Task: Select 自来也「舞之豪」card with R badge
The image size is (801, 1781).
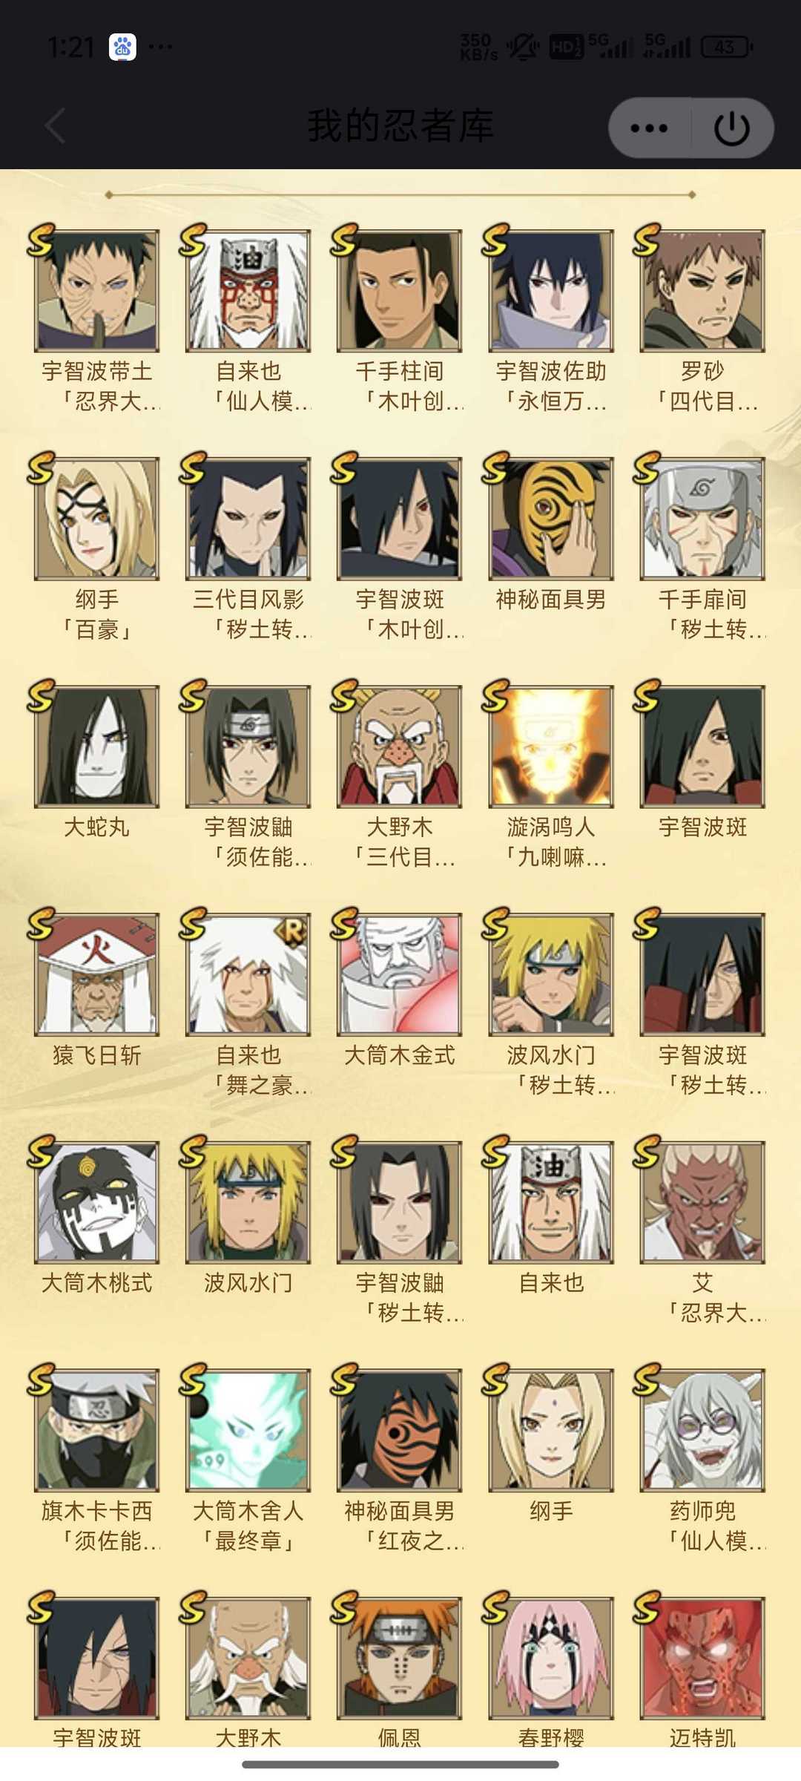Action: 248,974
